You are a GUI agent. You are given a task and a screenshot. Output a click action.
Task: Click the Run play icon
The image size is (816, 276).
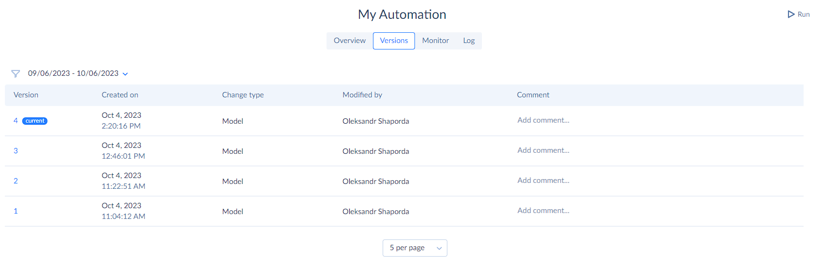pyautogui.click(x=791, y=15)
